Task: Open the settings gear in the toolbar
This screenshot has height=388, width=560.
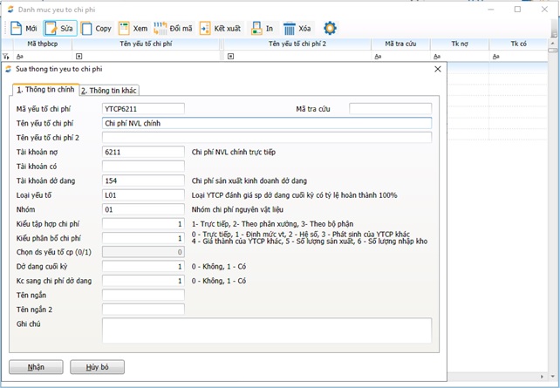Action: click(330, 28)
